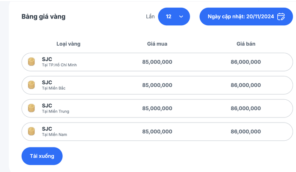Open the Ngày cập nhật date picker
The height and width of the screenshot is (172, 296).
click(x=246, y=16)
